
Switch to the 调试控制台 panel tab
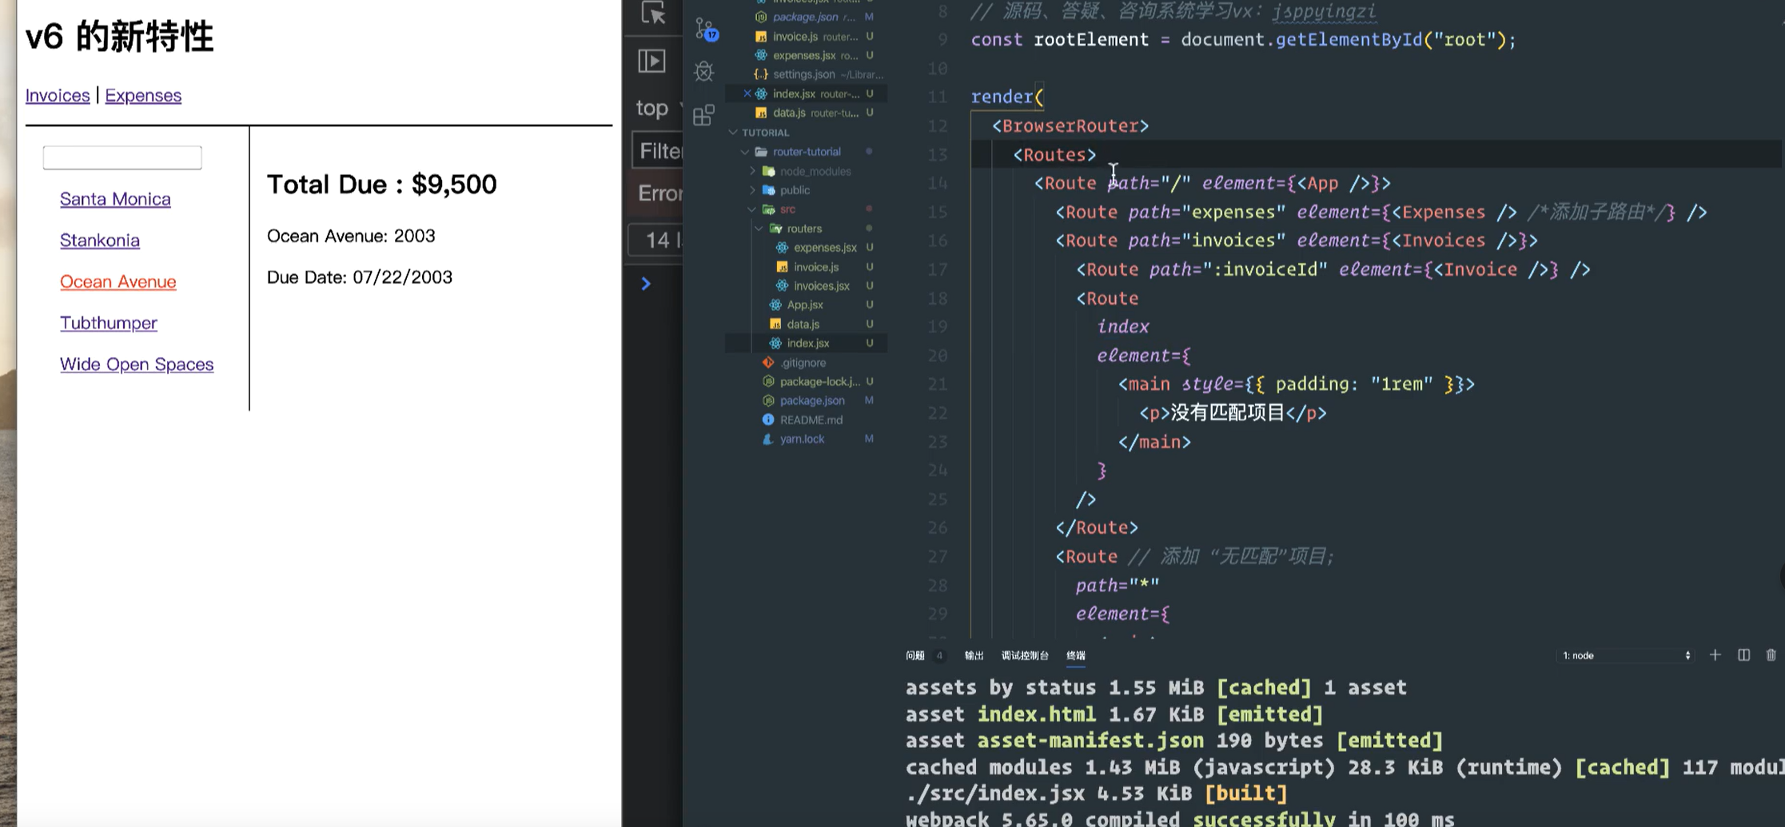pyautogui.click(x=1025, y=655)
